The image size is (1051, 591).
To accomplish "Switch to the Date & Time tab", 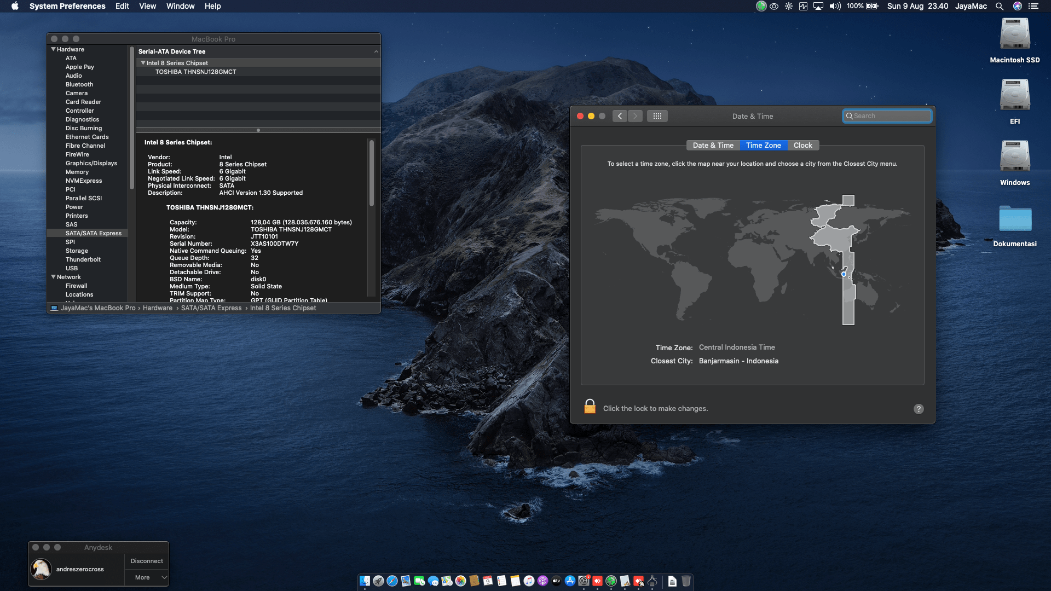I will (713, 145).
